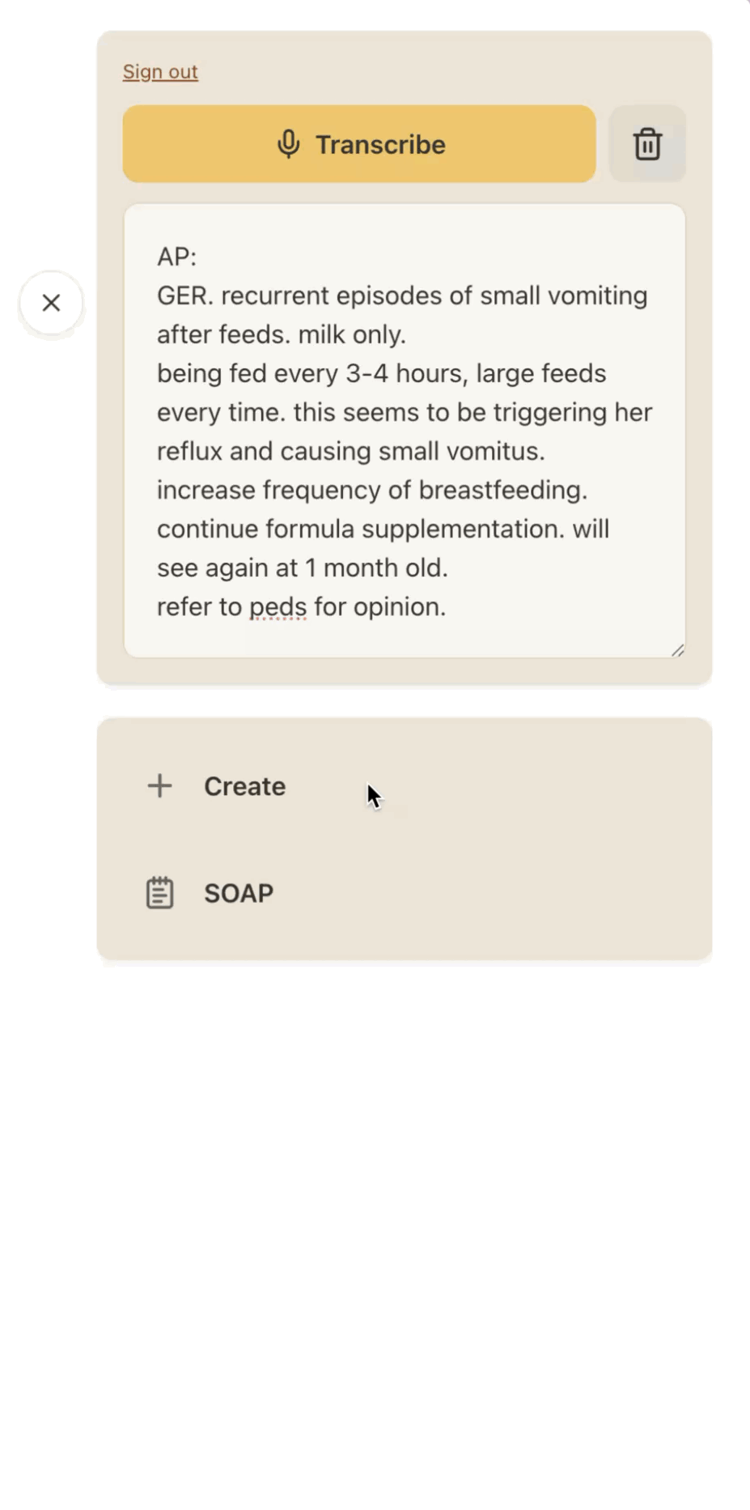Click the Sign out link

pyautogui.click(x=160, y=72)
